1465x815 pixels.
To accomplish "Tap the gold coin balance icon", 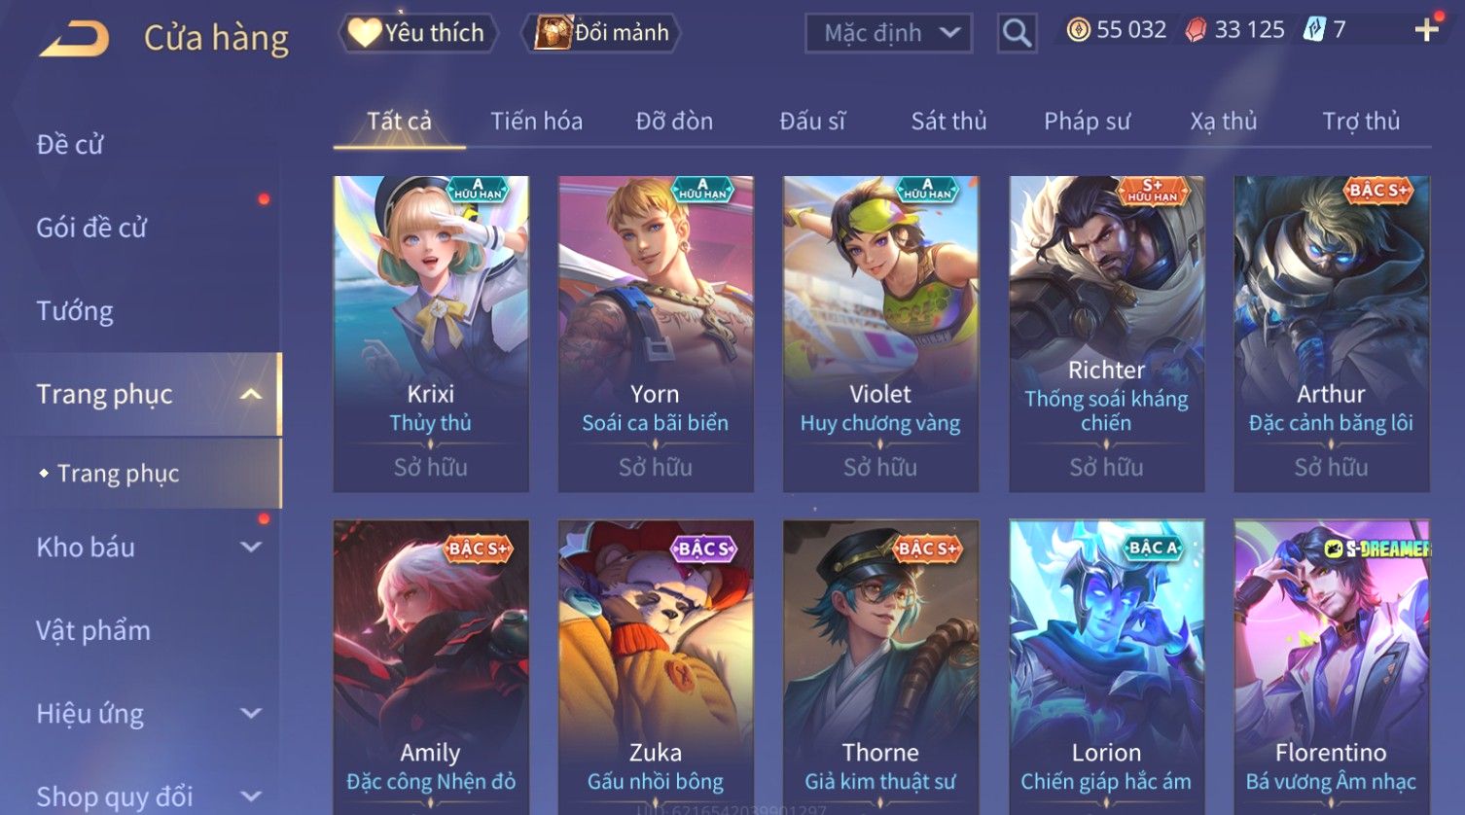I will (1078, 30).
